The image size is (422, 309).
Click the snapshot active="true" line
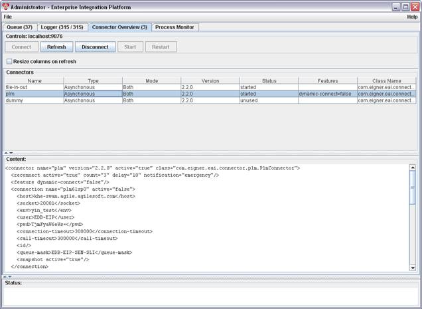pyautogui.click(x=53, y=259)
